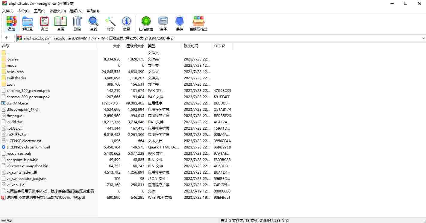This screenshot has width=426, height=223.
Task: Open the 向导 (Wizard) wand icon
Action: coord(110,22)
